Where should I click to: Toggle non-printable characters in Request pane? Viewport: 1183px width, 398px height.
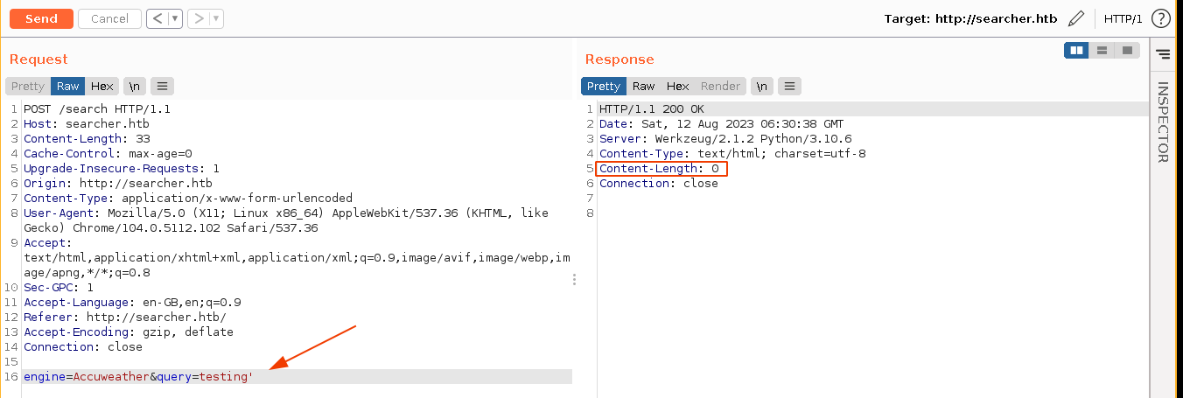[135, 86]
